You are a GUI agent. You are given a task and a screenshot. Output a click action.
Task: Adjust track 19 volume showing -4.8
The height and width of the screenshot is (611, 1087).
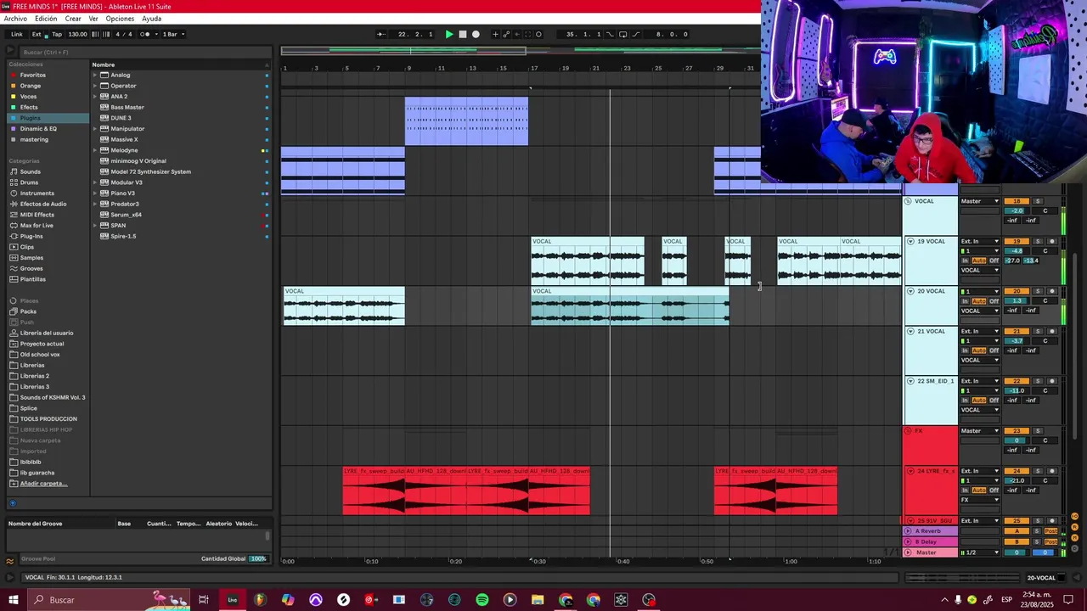click(1017, 251)
